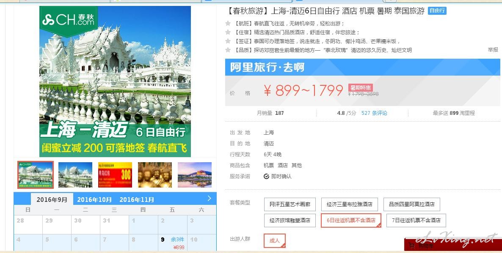This screenshot has height=253, width=502.
Task: Pick the 成人 traveler type option
Action: [274, 241]
